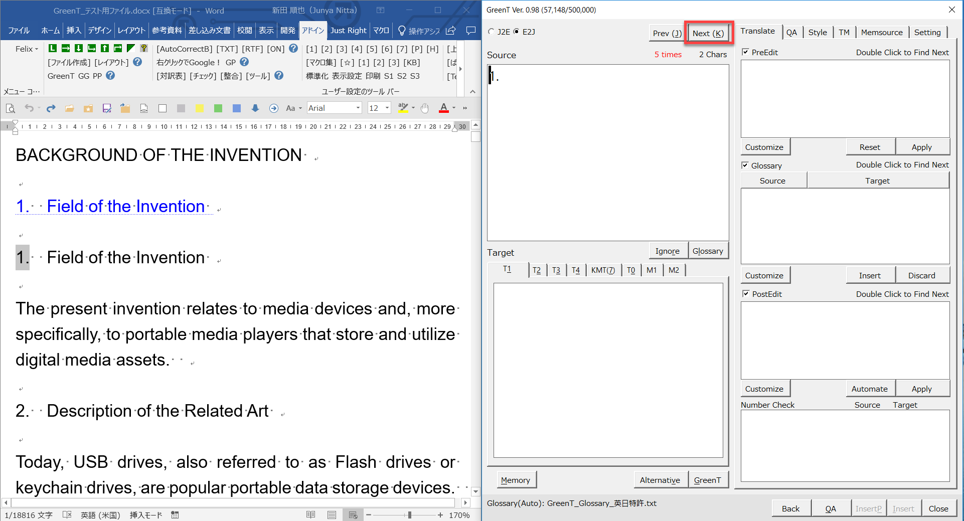Viewport: 964px width, 521px height.
Task: Open the font size 12 dropdown
Action: click(387, 108)
